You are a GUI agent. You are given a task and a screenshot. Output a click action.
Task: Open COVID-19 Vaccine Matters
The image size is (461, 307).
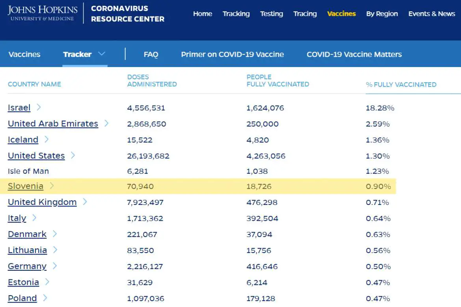(x=354, y=54)
